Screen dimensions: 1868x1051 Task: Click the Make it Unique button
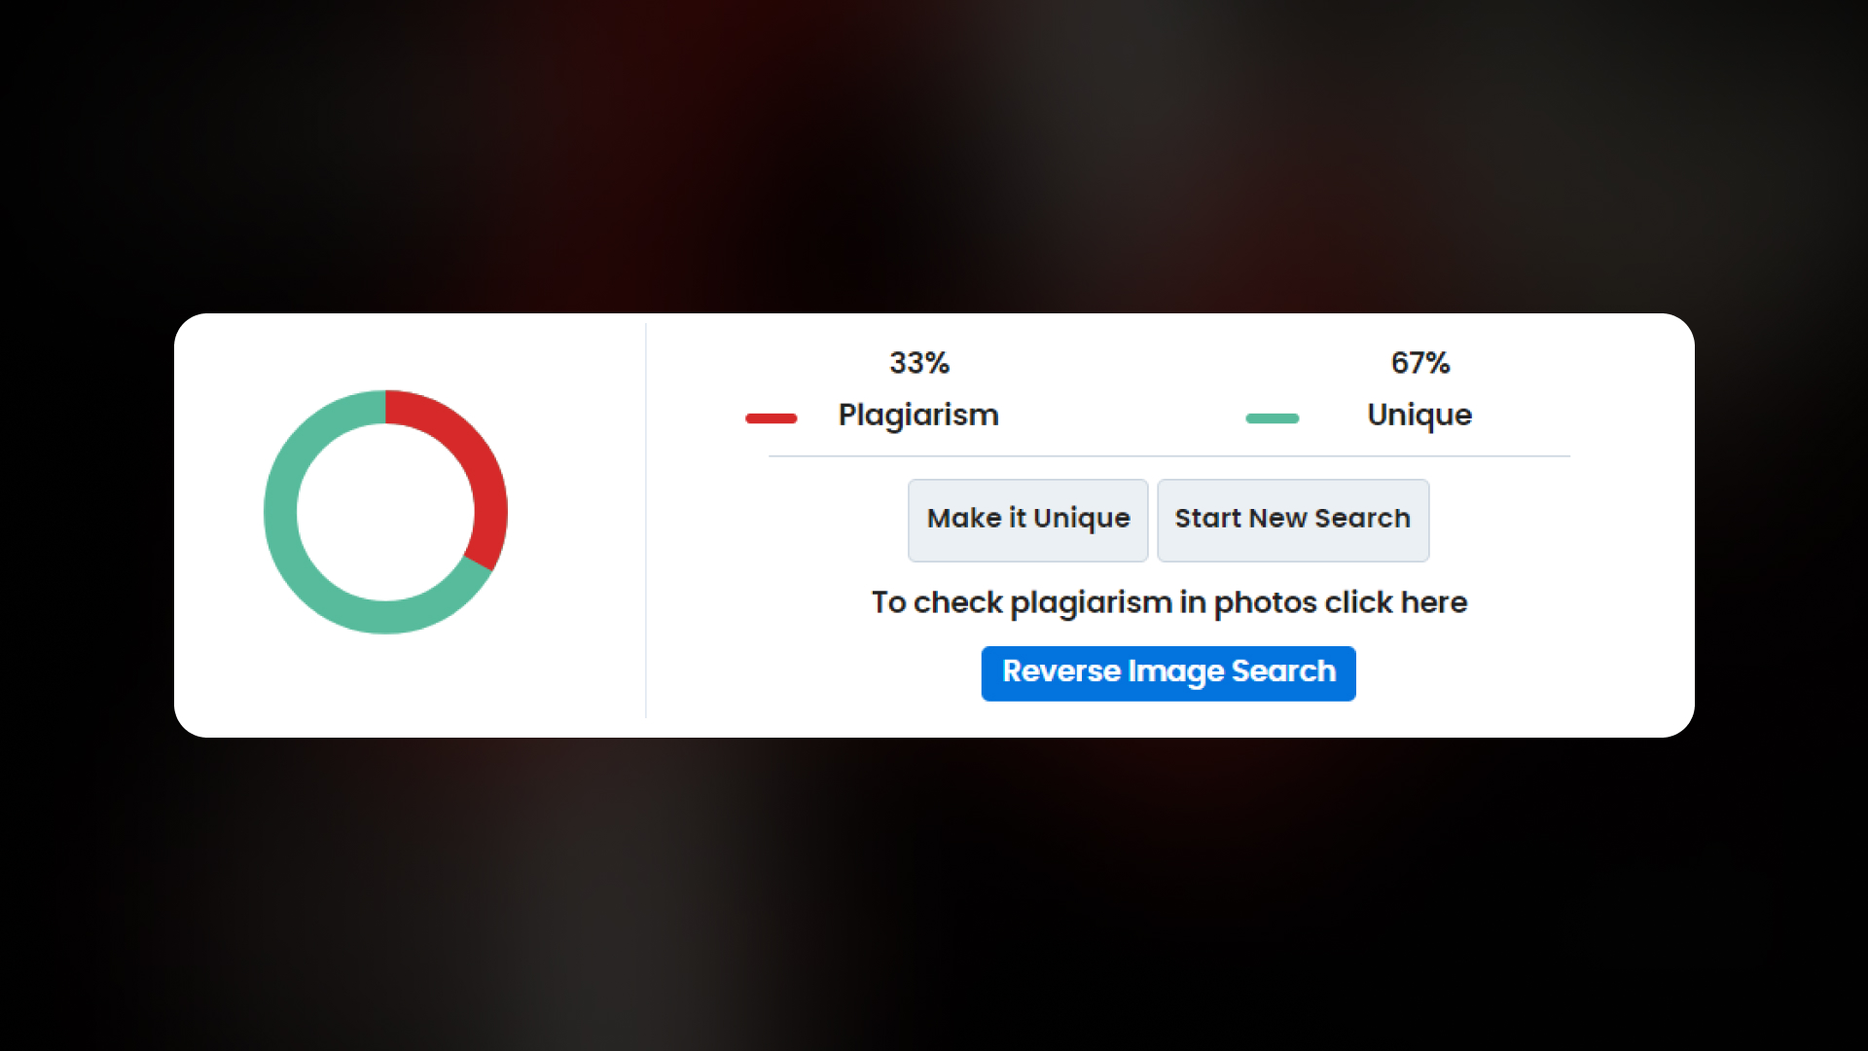tap(1027, 520)
